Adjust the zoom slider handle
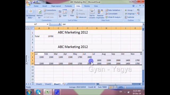Screen dimensions: 170x95 point(134,87)
